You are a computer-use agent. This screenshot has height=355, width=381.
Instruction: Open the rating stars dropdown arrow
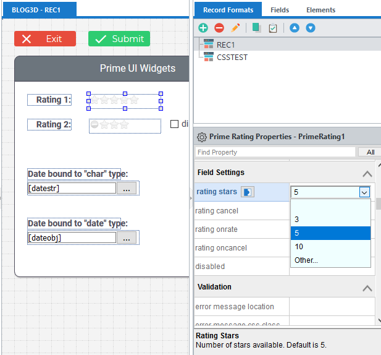(x=364, y=192)
